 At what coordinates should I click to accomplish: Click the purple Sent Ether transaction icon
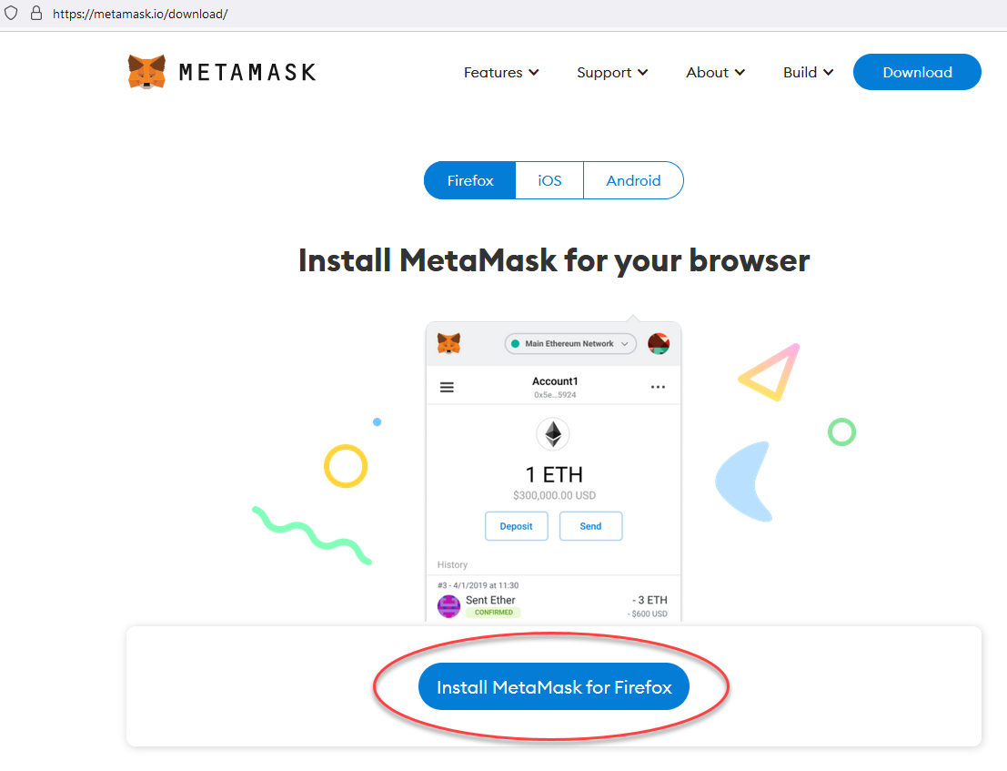point(448,605)
